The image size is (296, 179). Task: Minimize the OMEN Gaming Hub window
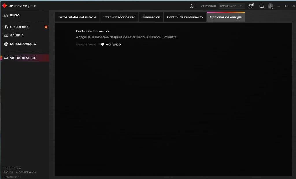click(279, 6)
